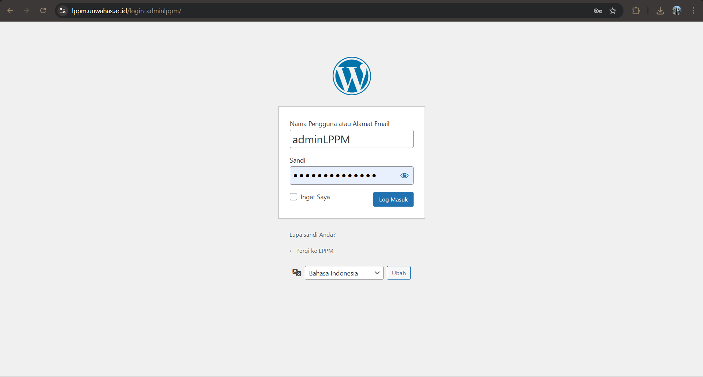Open the Chrome profile avatar
Image resolution: width=703 pixels, height=377 pixels.
(x=677, y=11)
